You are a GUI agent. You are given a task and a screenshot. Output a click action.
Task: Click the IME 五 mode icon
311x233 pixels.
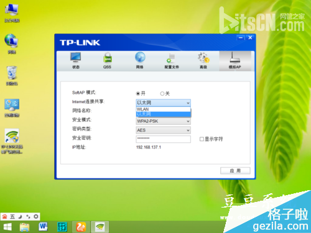tap(12, 217)
